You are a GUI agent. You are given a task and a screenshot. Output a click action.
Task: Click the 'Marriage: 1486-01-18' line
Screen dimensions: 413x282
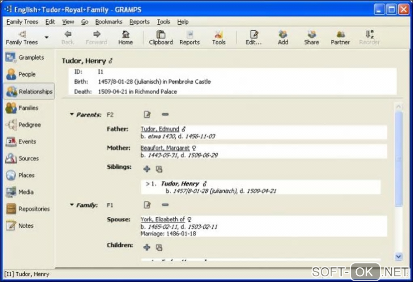[x=168, y=233]
